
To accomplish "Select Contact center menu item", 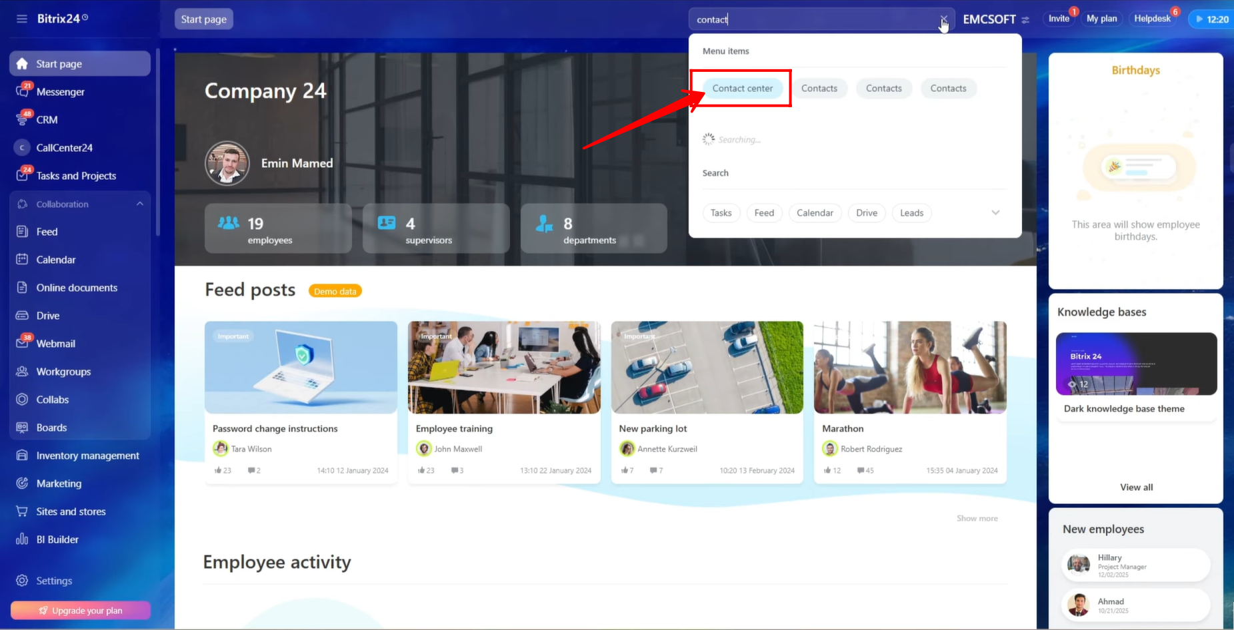I will click(x=742, y=88).
